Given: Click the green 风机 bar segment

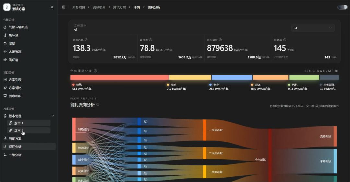Looking at the screenshot, I should 304,77.
